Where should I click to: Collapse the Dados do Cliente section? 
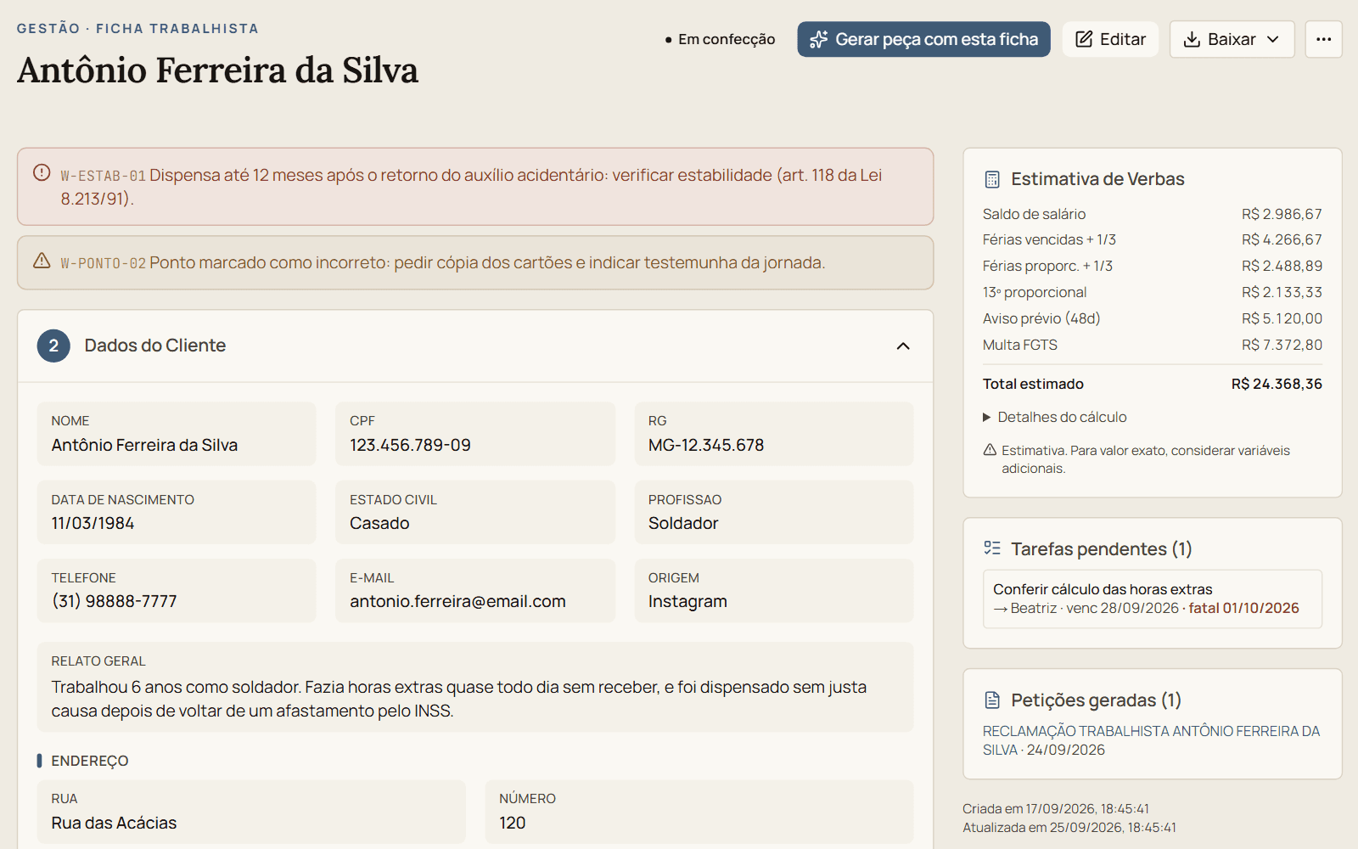point(903,346)
